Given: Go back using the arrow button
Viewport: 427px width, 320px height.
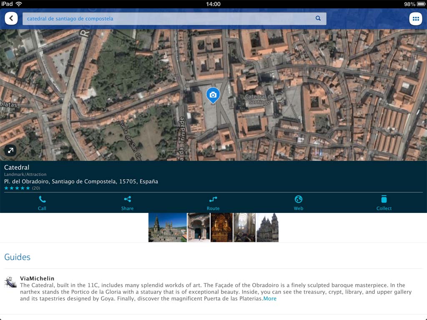Looking at the screenshot, I should [x=11, y=18].
